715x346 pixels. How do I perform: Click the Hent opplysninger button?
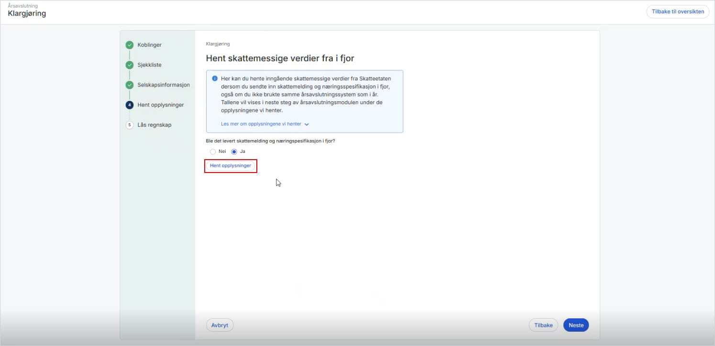coord(231,166)
